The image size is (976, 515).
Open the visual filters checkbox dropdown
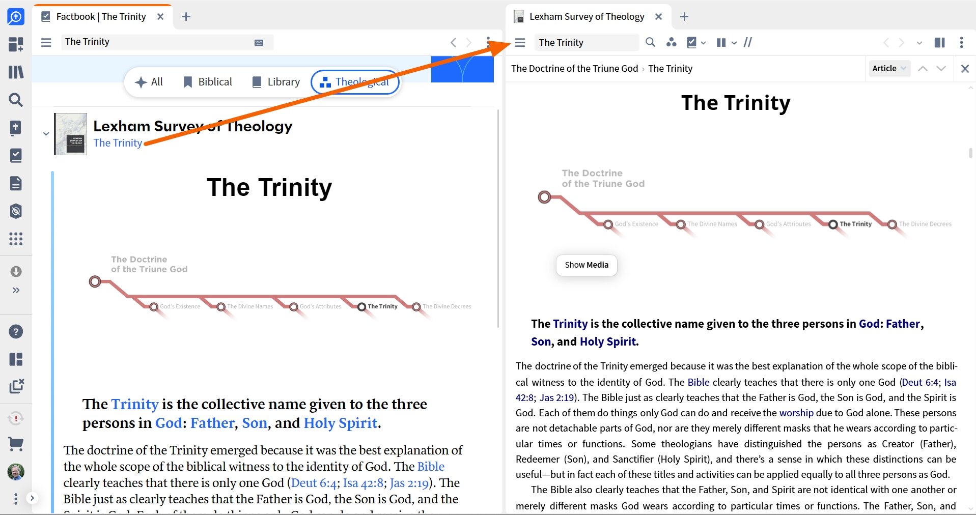[x=696, y=42]
